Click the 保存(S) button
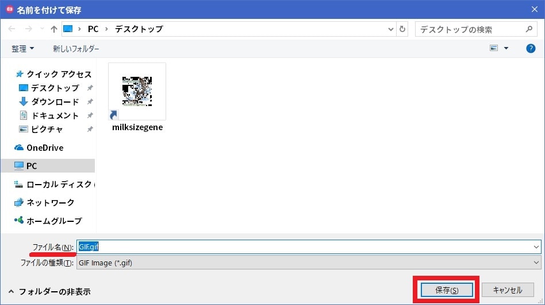Image resolution: width=545 pixels, height=305 pixels. (x=447, y=290)
